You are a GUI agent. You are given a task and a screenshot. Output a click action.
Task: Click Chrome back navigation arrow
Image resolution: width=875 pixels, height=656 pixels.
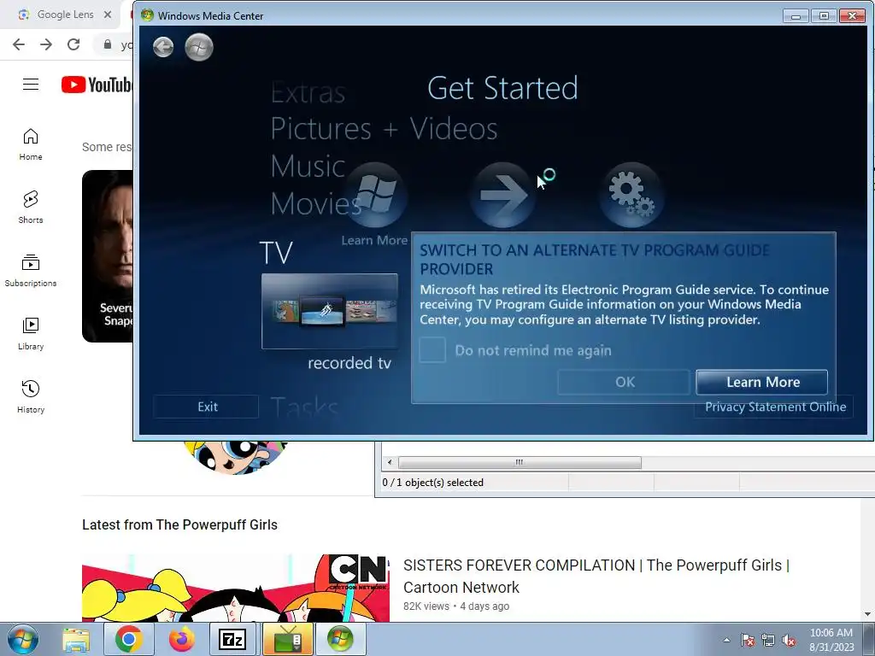19,44
